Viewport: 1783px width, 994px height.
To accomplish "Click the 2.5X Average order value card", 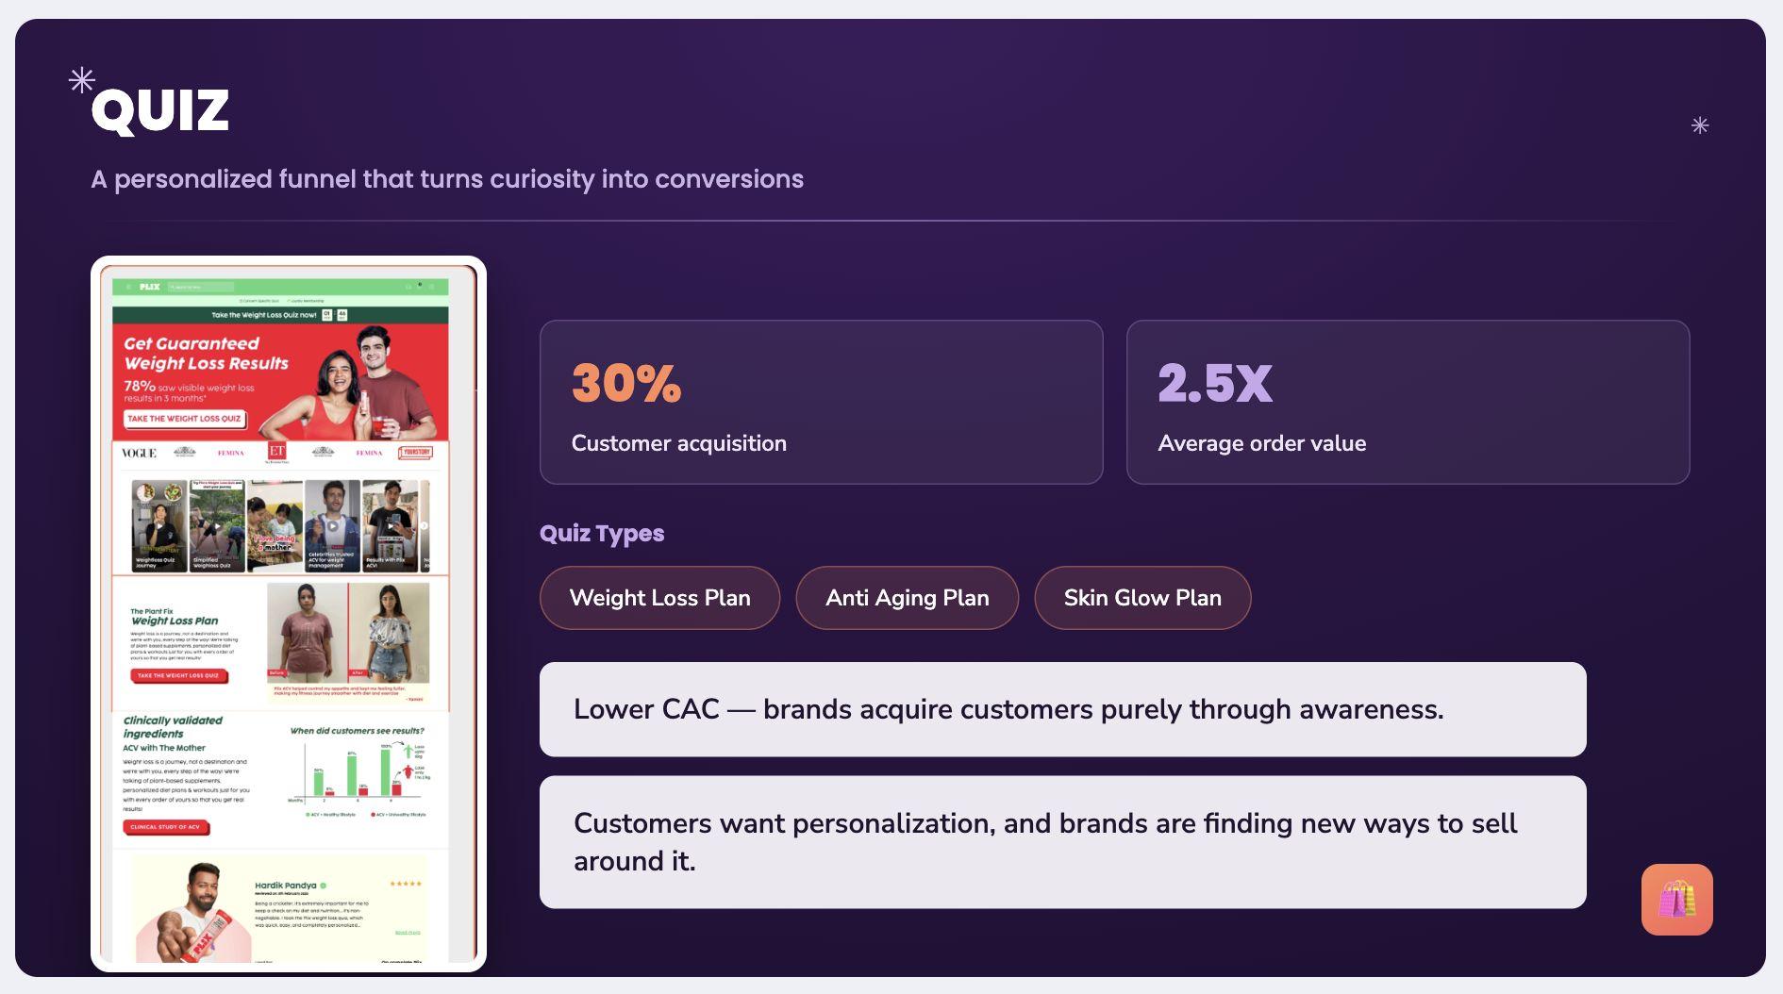I will (1408, 403).
